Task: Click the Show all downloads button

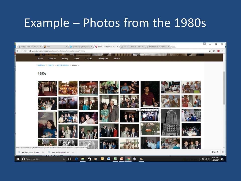Action: point(215,152)
